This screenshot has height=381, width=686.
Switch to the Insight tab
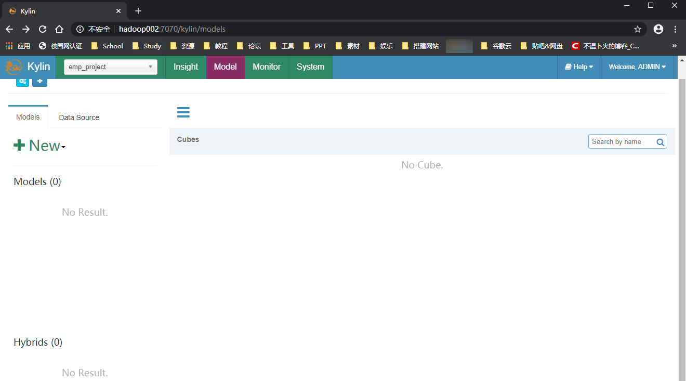click(x=186, y=67)
